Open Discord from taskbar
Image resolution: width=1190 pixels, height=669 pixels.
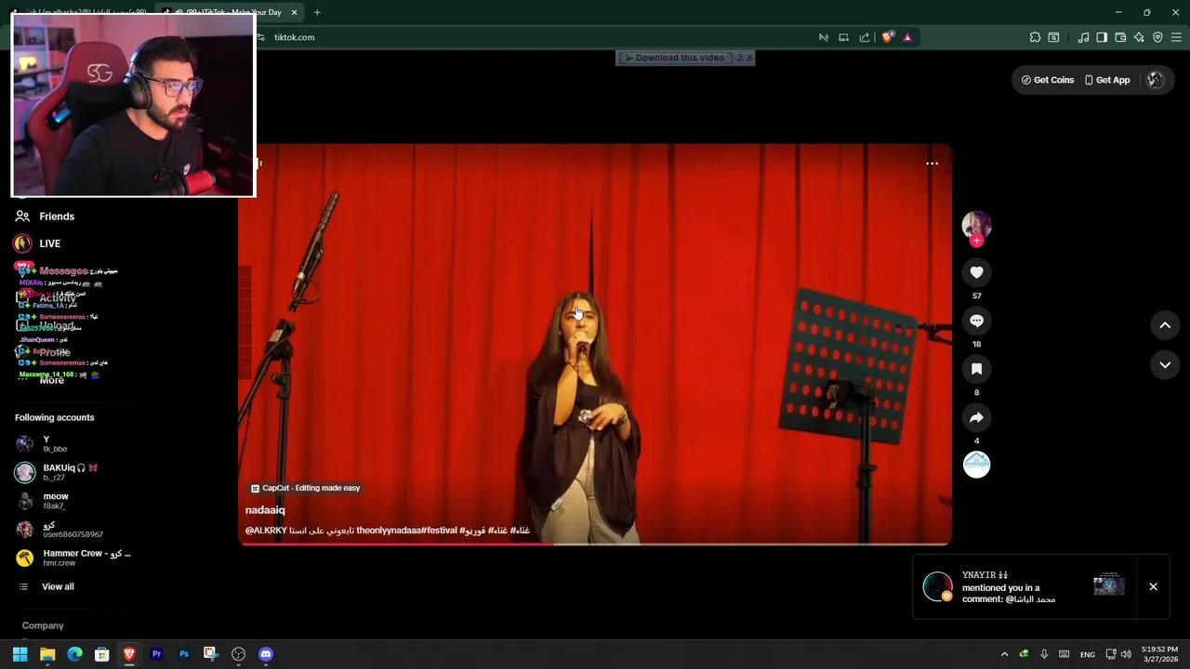[266, 654]
